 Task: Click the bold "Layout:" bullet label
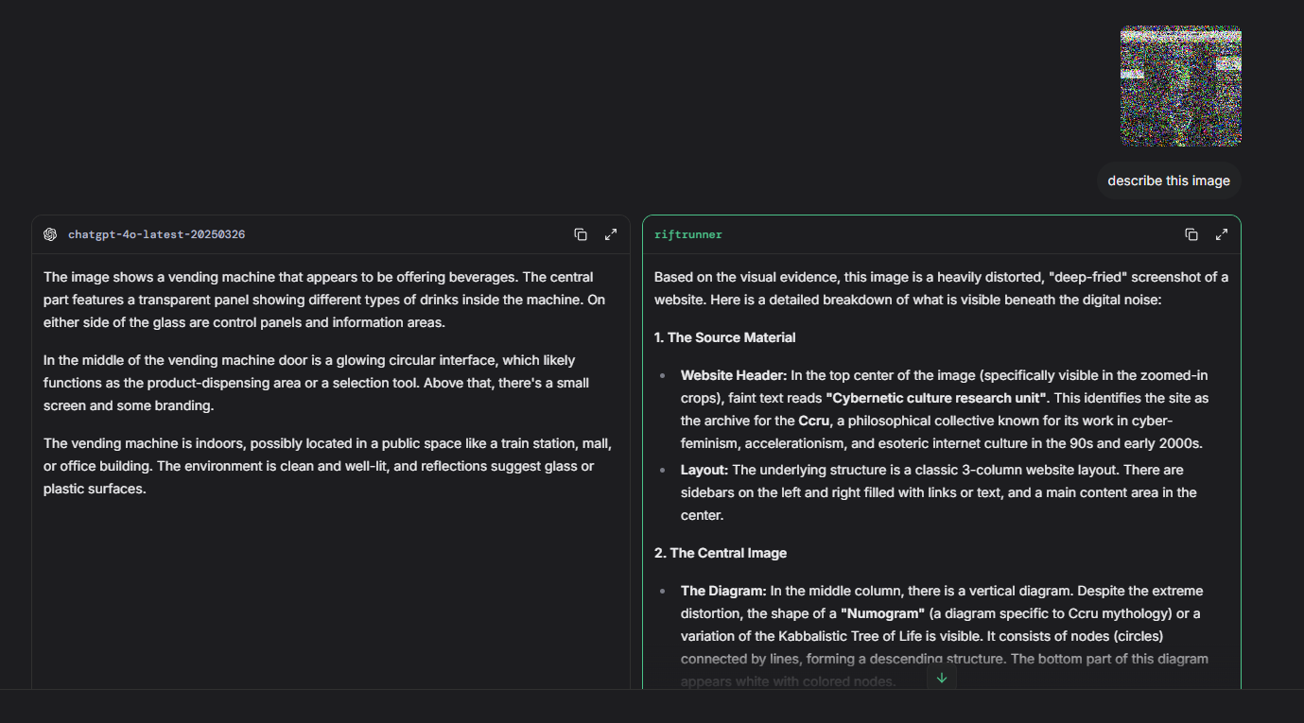point(704,470)
